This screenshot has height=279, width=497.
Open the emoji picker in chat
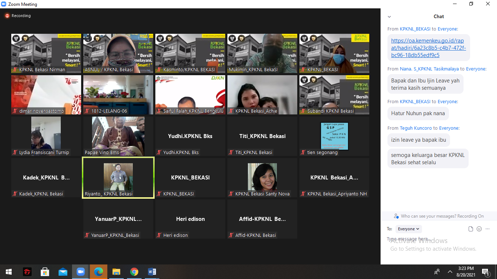point(479,229)
